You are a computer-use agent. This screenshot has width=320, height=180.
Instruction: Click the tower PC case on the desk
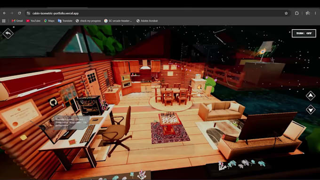pyautogui.click(x=90, y=106)
